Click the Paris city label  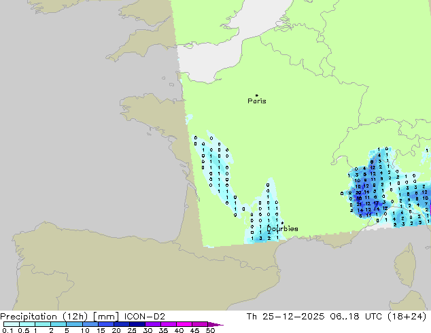click(257, 101)
